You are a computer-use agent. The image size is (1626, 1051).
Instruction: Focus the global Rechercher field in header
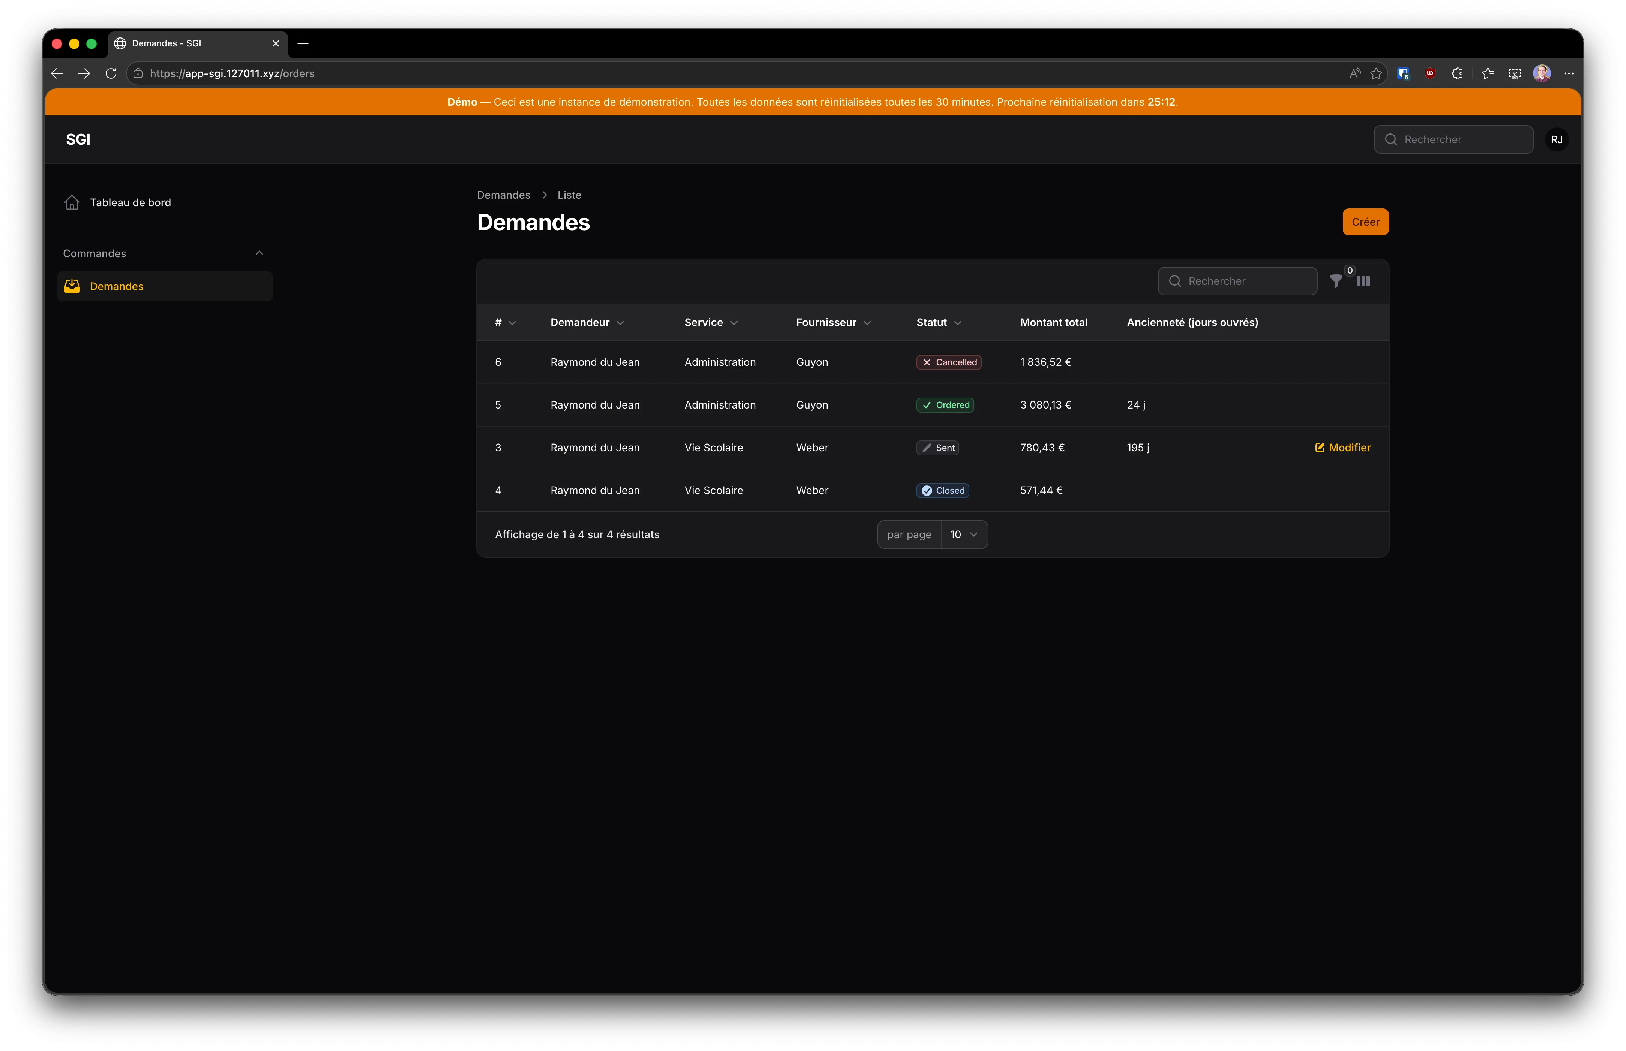pos(1453,140)
